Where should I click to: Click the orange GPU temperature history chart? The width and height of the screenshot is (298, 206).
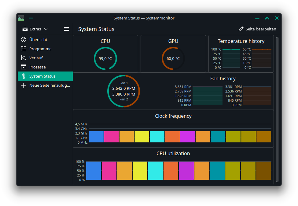point(262,58)
